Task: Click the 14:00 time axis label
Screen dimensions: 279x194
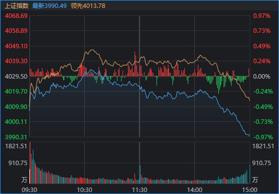Action: point(194,190)
